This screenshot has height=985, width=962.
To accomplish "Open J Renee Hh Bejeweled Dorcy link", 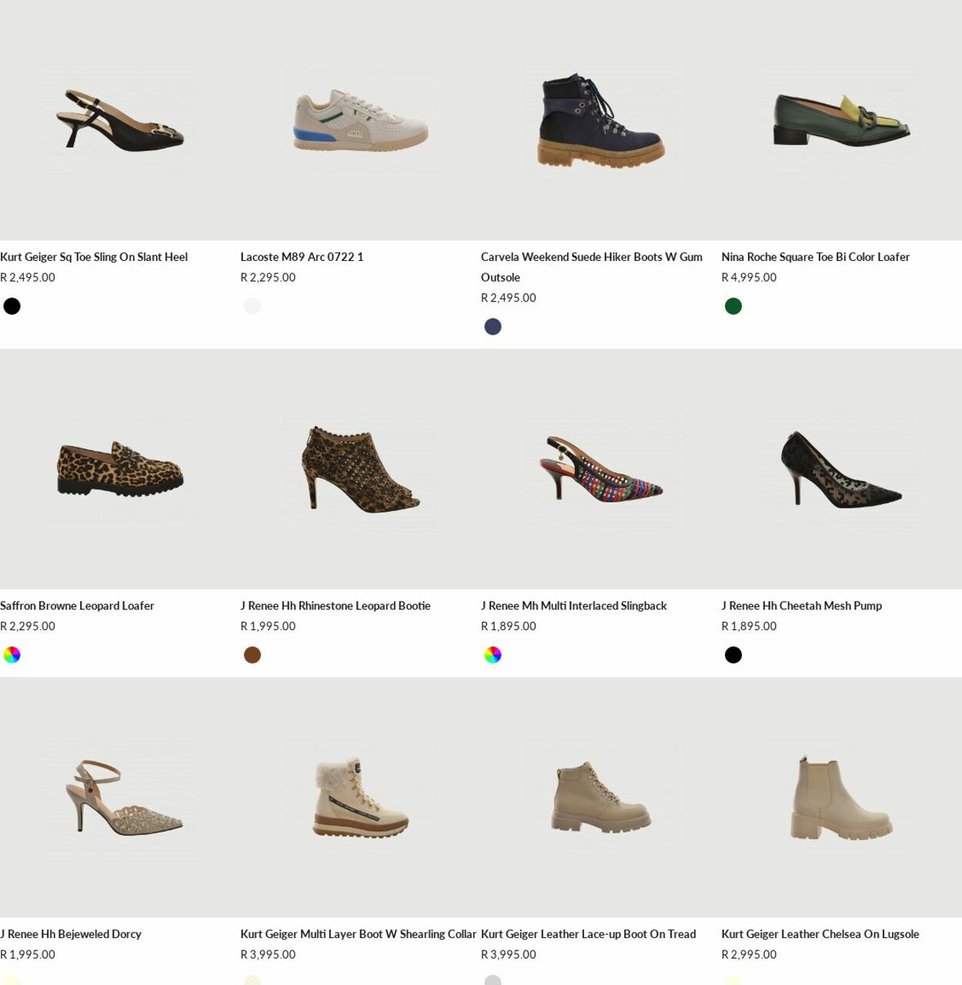I will click(x=71, y=934).
